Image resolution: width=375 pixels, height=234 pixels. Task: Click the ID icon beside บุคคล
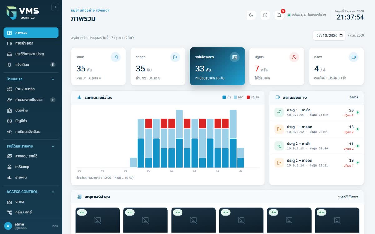click(x=9, y=202)
